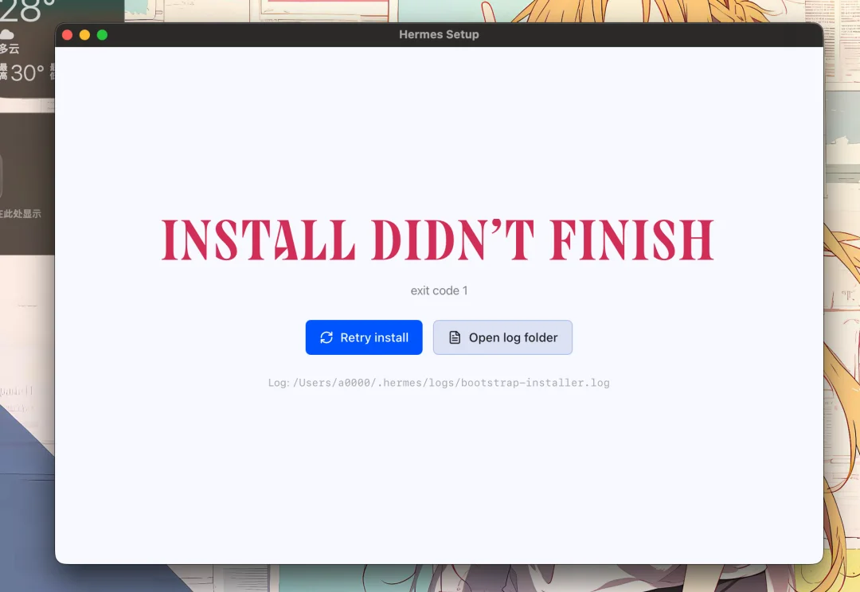Click the Retry install button
The width and height of the screenshot is (860, 592).
click(364, 337)
